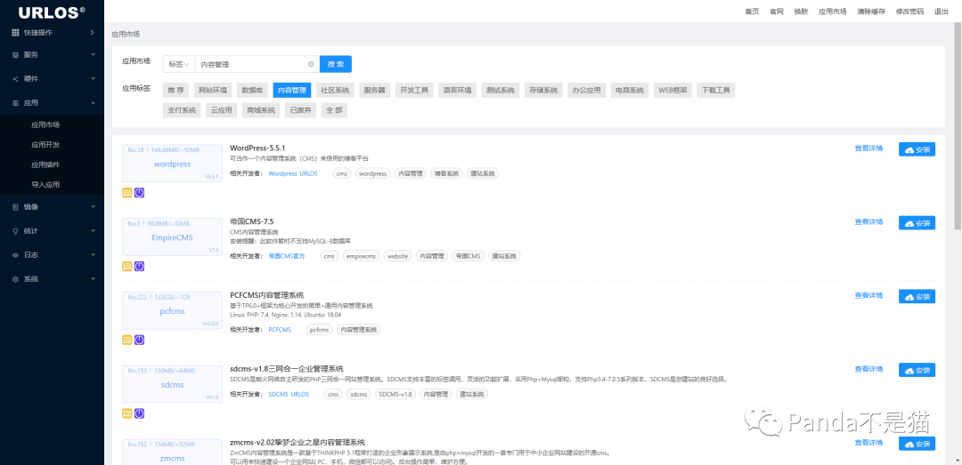Select the 电商系统 tag filter

click(x=630, y=91)
